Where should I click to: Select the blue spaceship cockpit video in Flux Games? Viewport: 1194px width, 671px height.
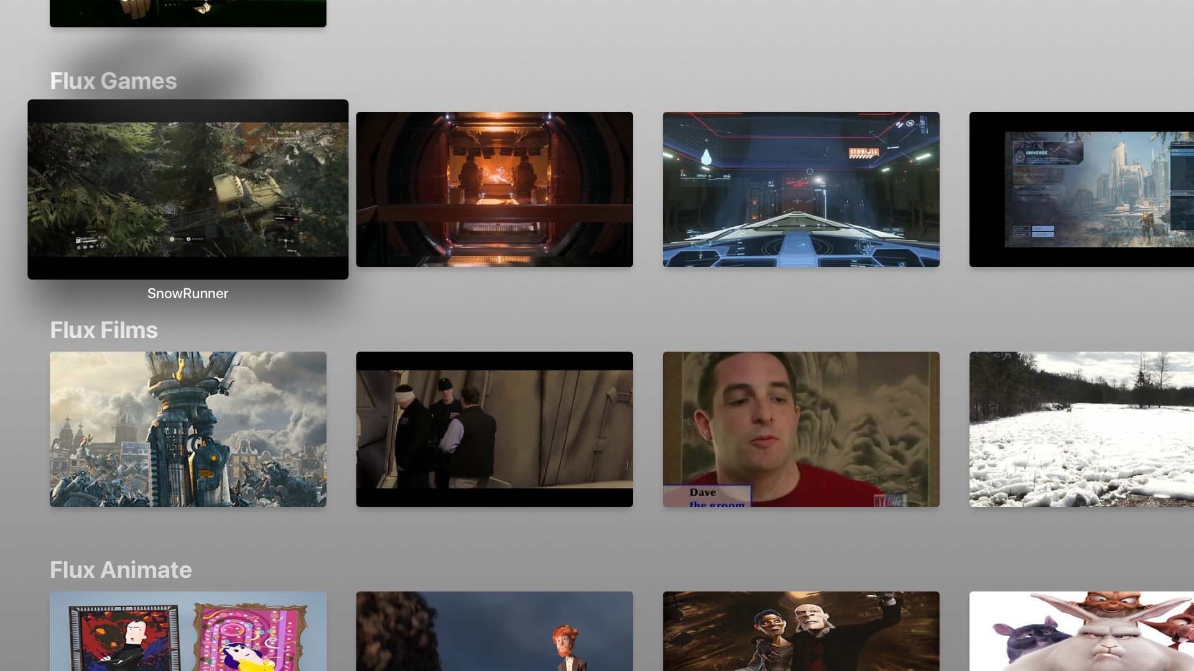point(801,189)
